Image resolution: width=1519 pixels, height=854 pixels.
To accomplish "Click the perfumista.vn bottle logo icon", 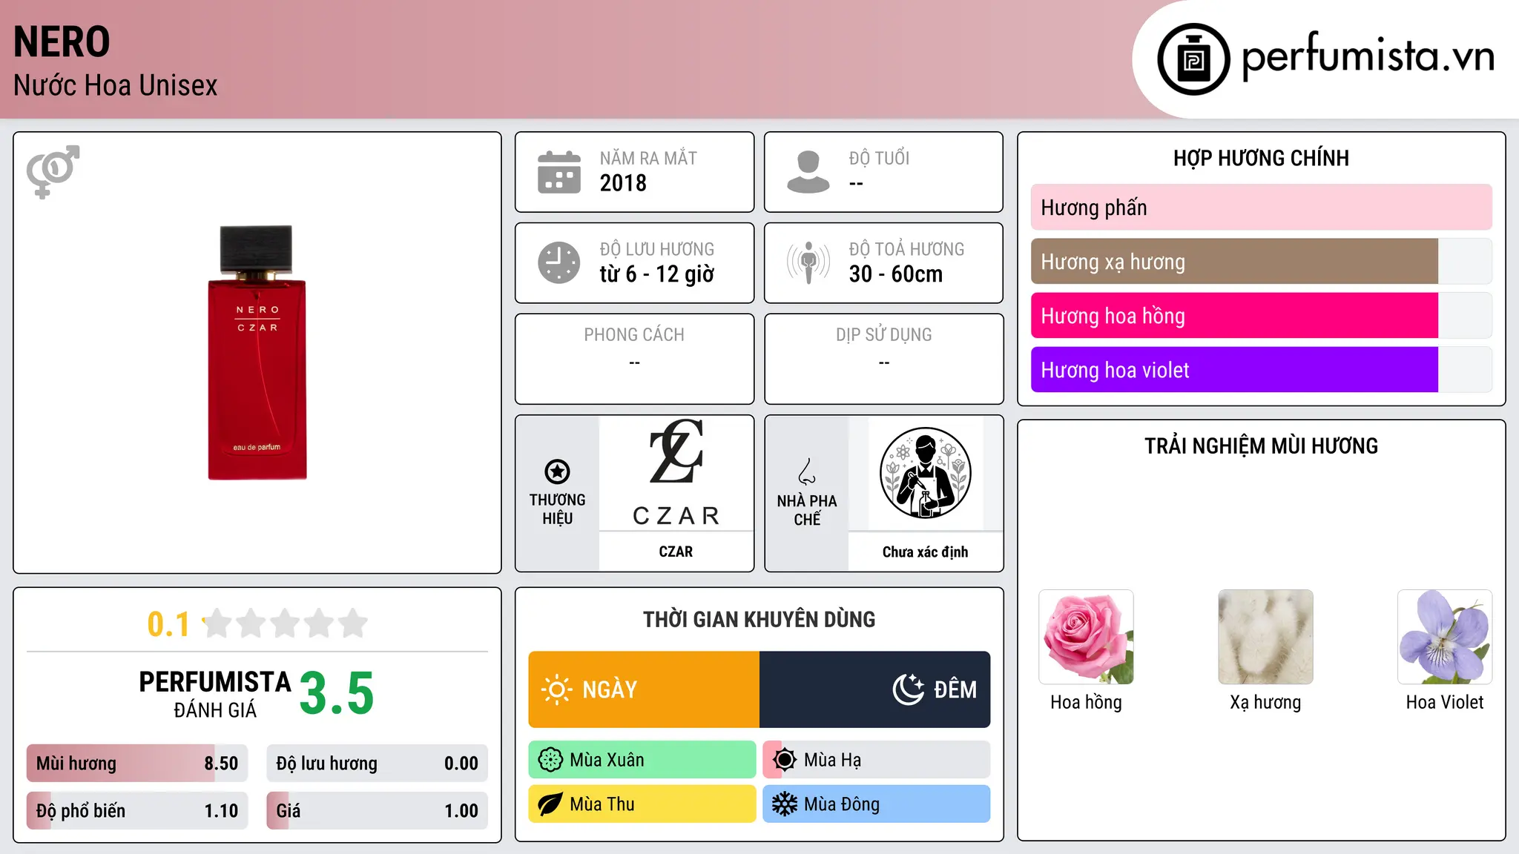I will (x=1193, y=59).
